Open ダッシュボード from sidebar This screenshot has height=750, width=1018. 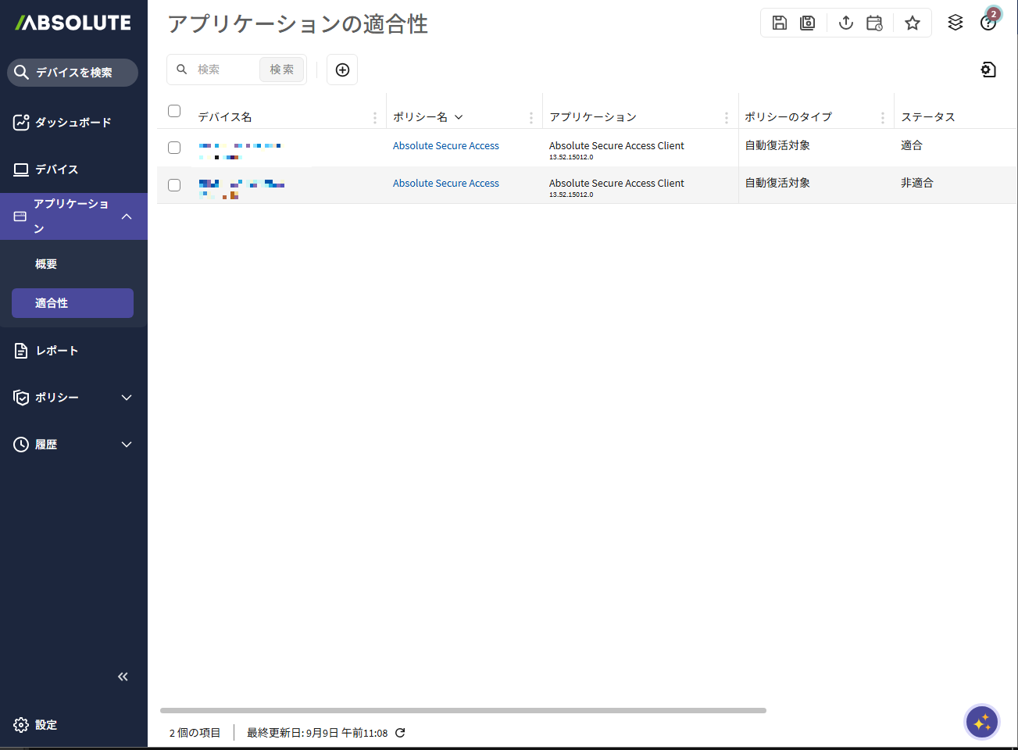coord(73,123)
